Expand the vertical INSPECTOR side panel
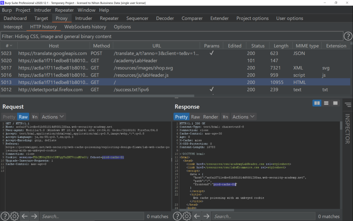 348,129
